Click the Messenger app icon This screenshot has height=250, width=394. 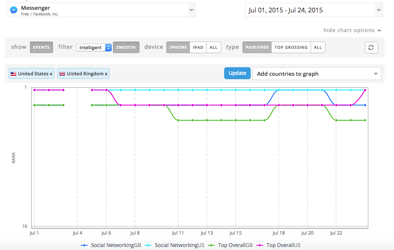click(x=14, y=10)
